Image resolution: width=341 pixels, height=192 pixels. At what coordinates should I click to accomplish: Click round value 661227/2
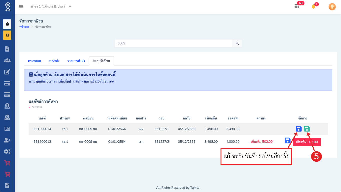(x=162, y=142)
